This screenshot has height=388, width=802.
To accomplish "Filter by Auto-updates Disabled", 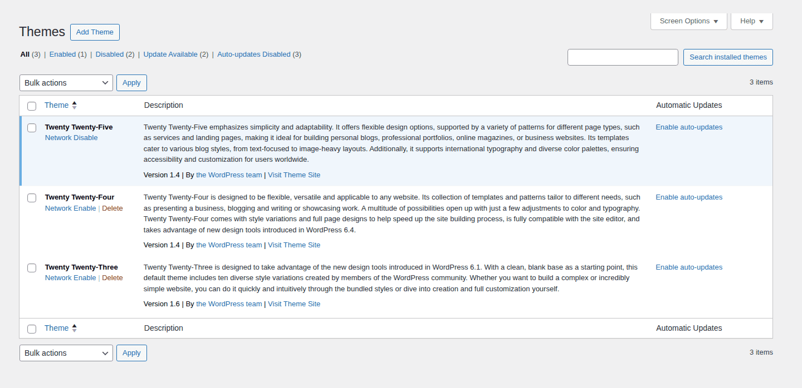I will coord(254,54).
